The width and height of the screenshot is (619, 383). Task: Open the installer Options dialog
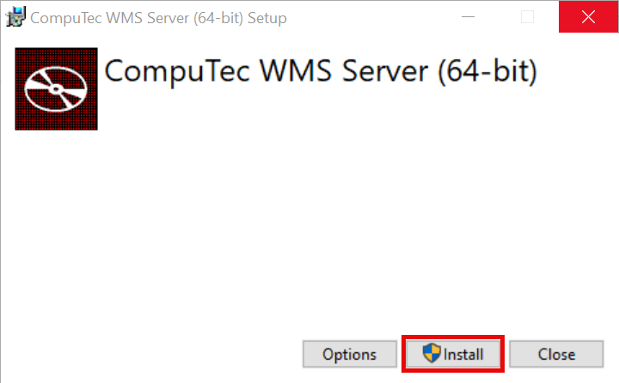[349, 354]
